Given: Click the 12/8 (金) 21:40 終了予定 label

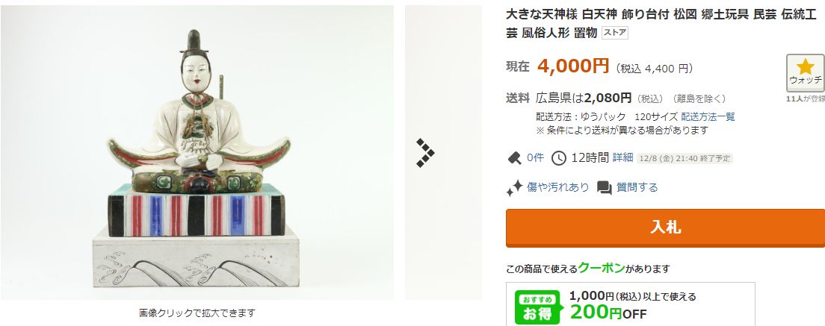Looking at the screenshot, I should click(x=685, y=158).
